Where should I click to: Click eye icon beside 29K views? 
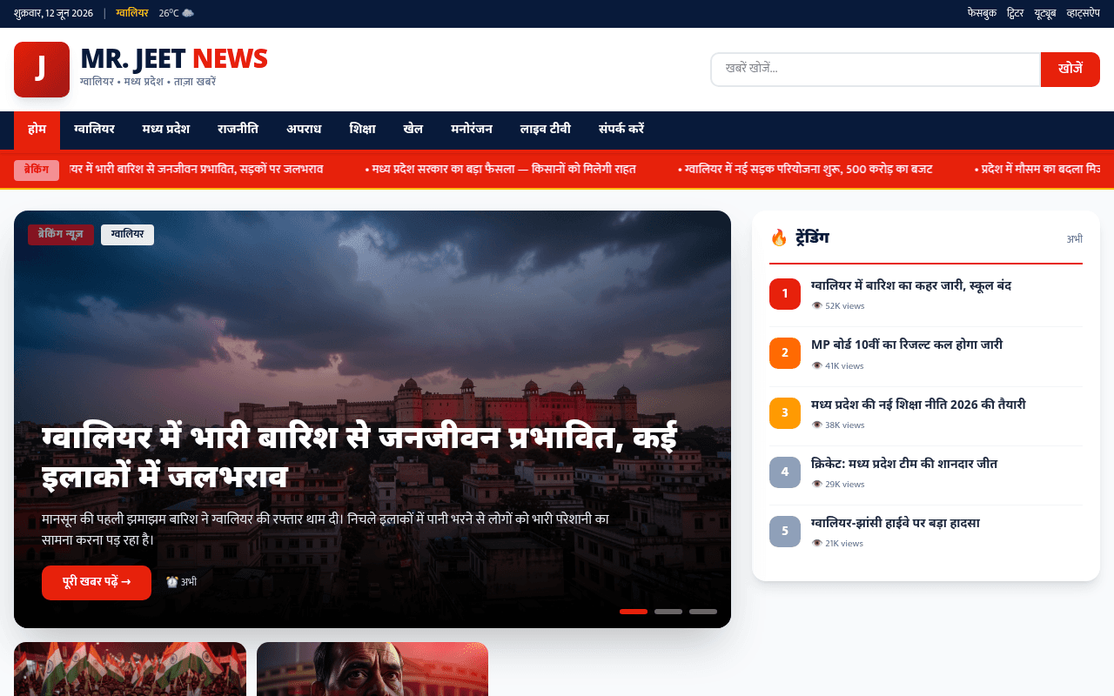tap(816, 485)
